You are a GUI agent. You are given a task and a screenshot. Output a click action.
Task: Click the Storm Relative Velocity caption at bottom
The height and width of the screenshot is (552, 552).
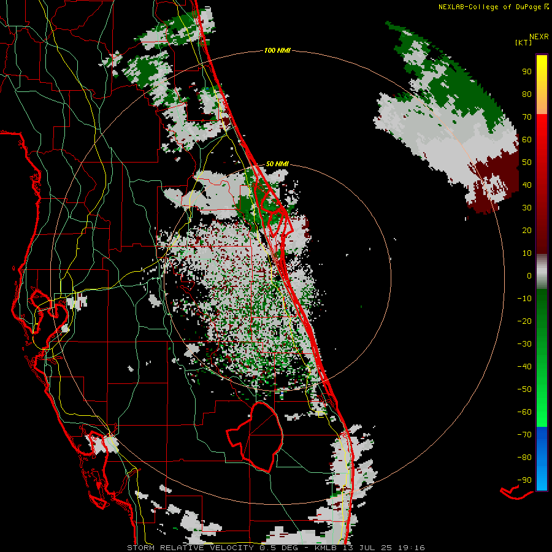point(276,548)
